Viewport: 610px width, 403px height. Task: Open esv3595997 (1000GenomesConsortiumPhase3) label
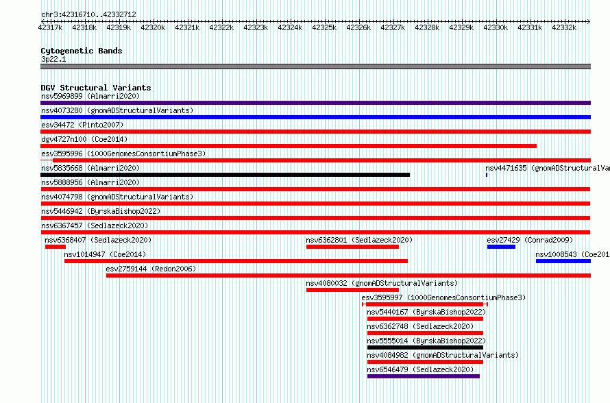coord(443,297)
